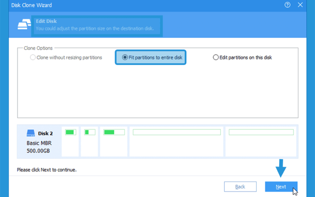Click the Basic MBR text
315x197 pixels.
point(39,143)
